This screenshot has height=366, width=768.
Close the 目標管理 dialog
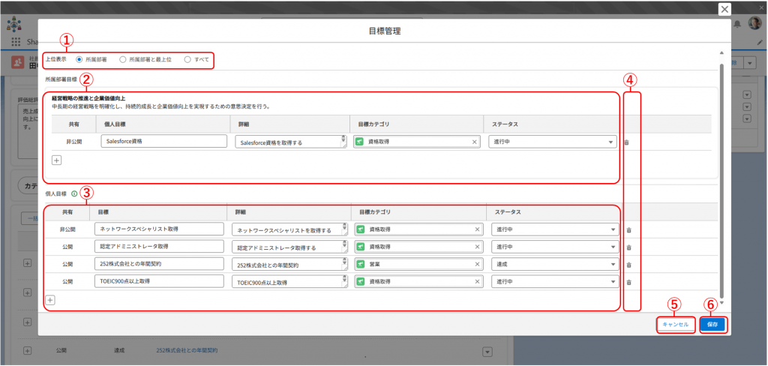(x=724, y=9)
